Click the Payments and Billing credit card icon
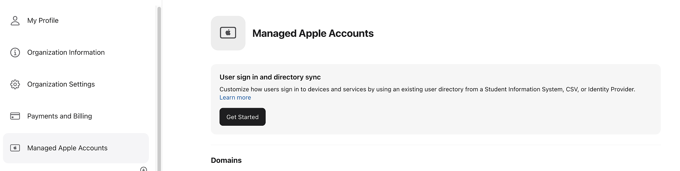This screenshot has height=171, width=680. tap(15, 116)
